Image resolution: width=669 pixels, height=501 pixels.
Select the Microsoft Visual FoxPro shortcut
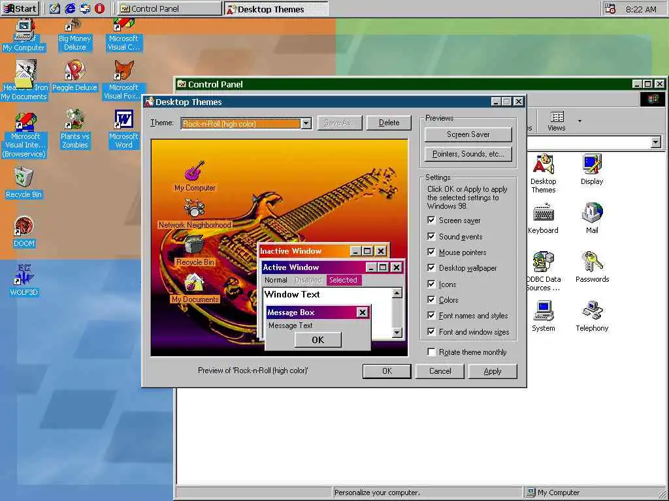pyautogui.click(x=123, y=80)
